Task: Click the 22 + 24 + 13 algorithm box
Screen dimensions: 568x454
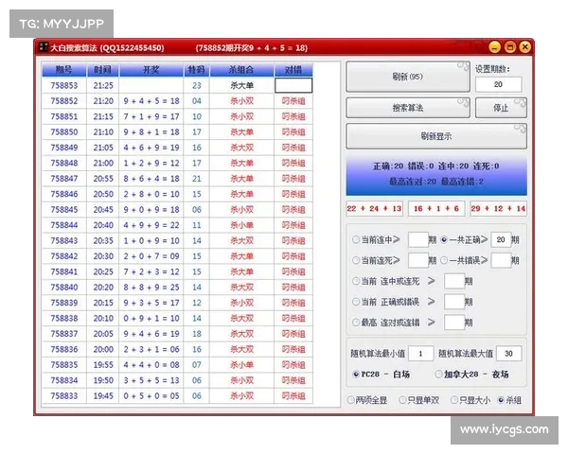Action: click(374, 208)
